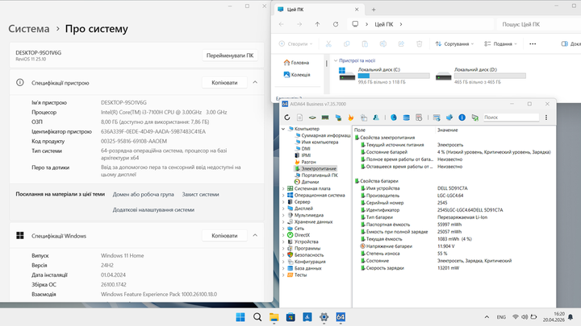
Task: Select Локальний диск (D:) usage bar
Action: (490, 76)
